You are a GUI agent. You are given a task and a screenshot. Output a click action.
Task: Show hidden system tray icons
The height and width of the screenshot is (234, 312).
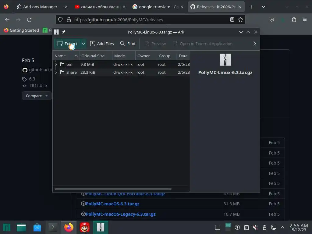point(282,227)
